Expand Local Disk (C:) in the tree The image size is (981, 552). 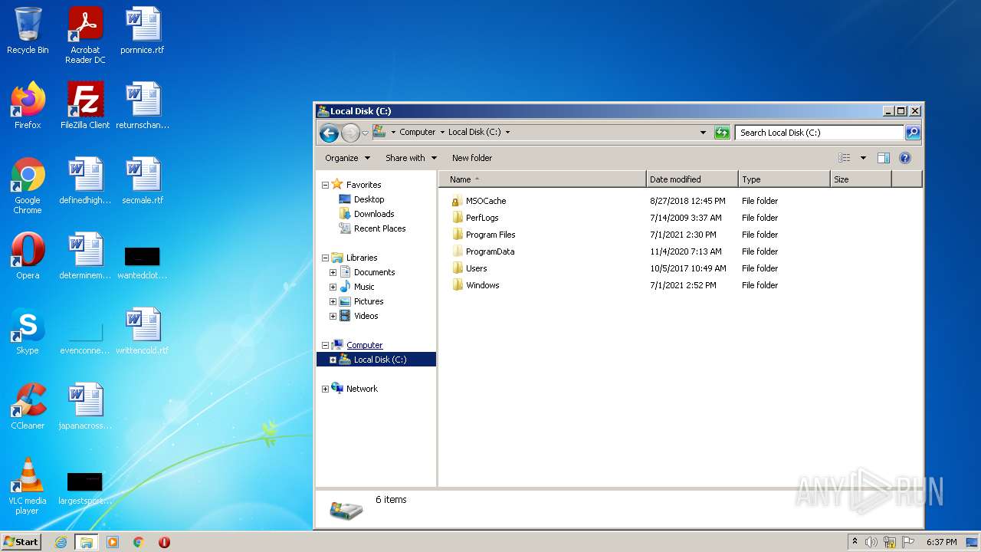333,360
